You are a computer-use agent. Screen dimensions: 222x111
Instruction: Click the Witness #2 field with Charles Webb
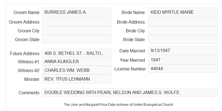(77, 70)
